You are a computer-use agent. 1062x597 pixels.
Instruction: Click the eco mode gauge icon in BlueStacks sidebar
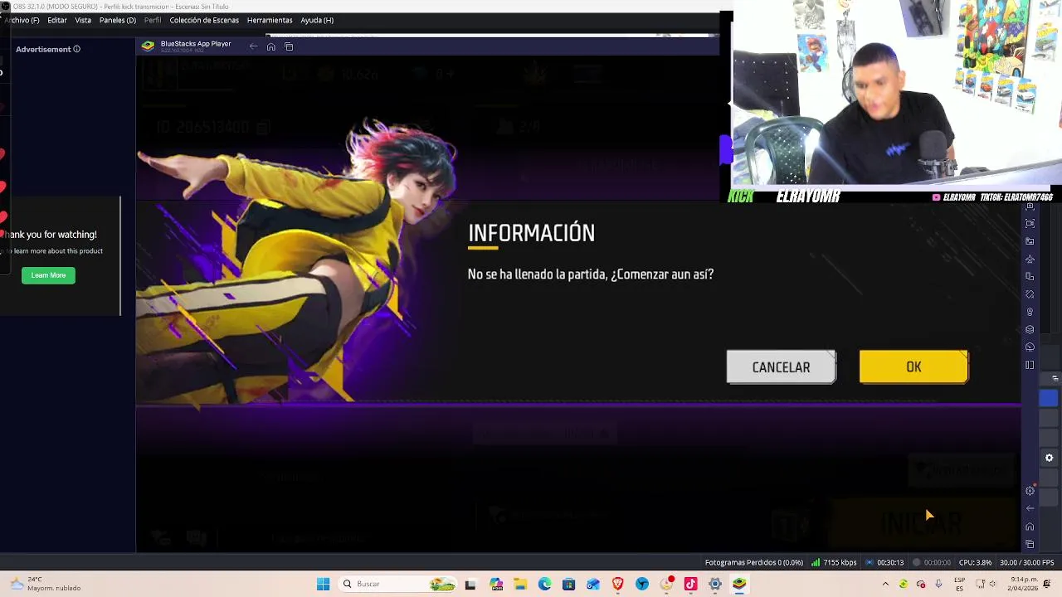point(1030,347)
